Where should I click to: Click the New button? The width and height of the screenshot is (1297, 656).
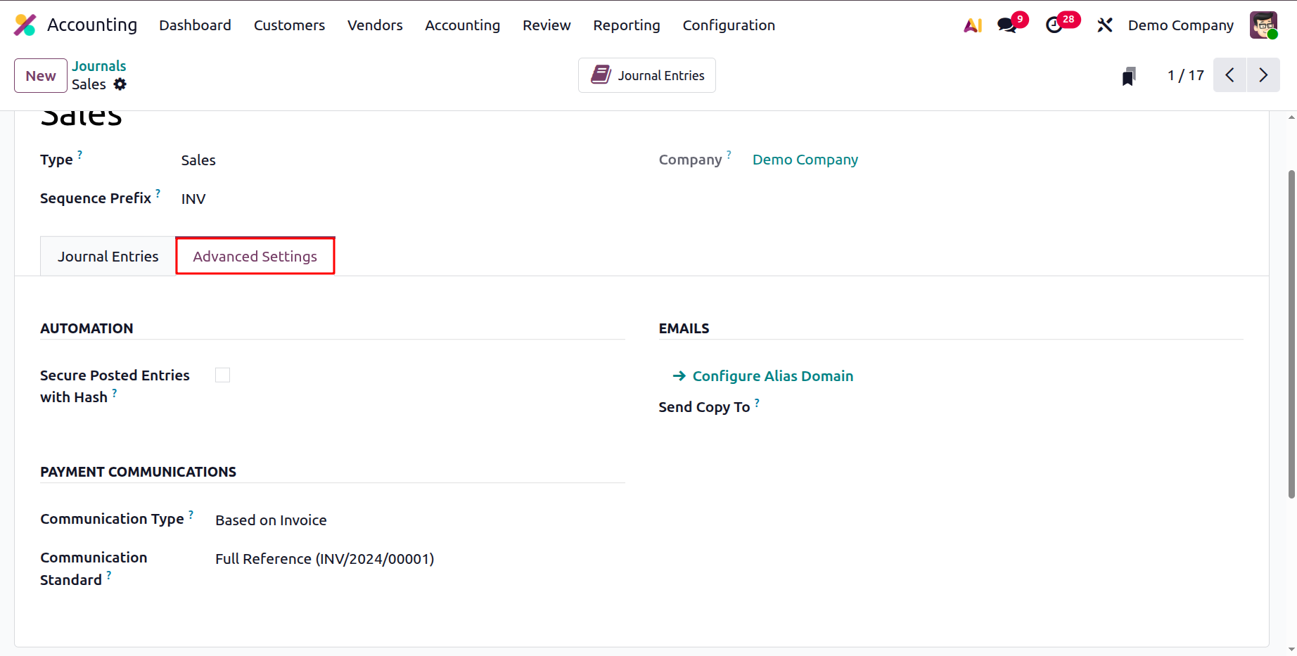(41, 75)
